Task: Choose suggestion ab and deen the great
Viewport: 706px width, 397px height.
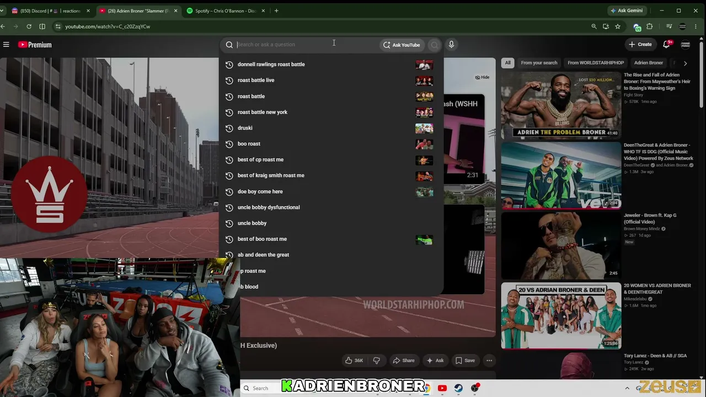Action: 331,255
